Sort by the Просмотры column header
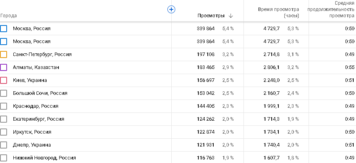Screen dimensions: 356x163 (x=211, y=16)
